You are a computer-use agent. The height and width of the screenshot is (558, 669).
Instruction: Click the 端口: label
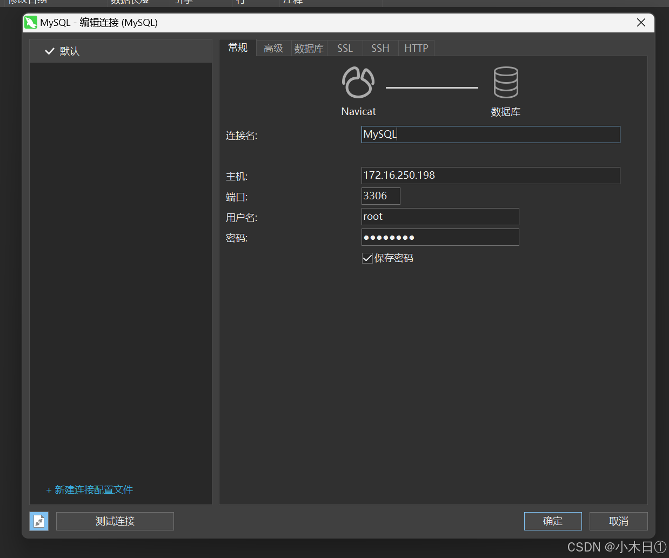click(237, 197)
